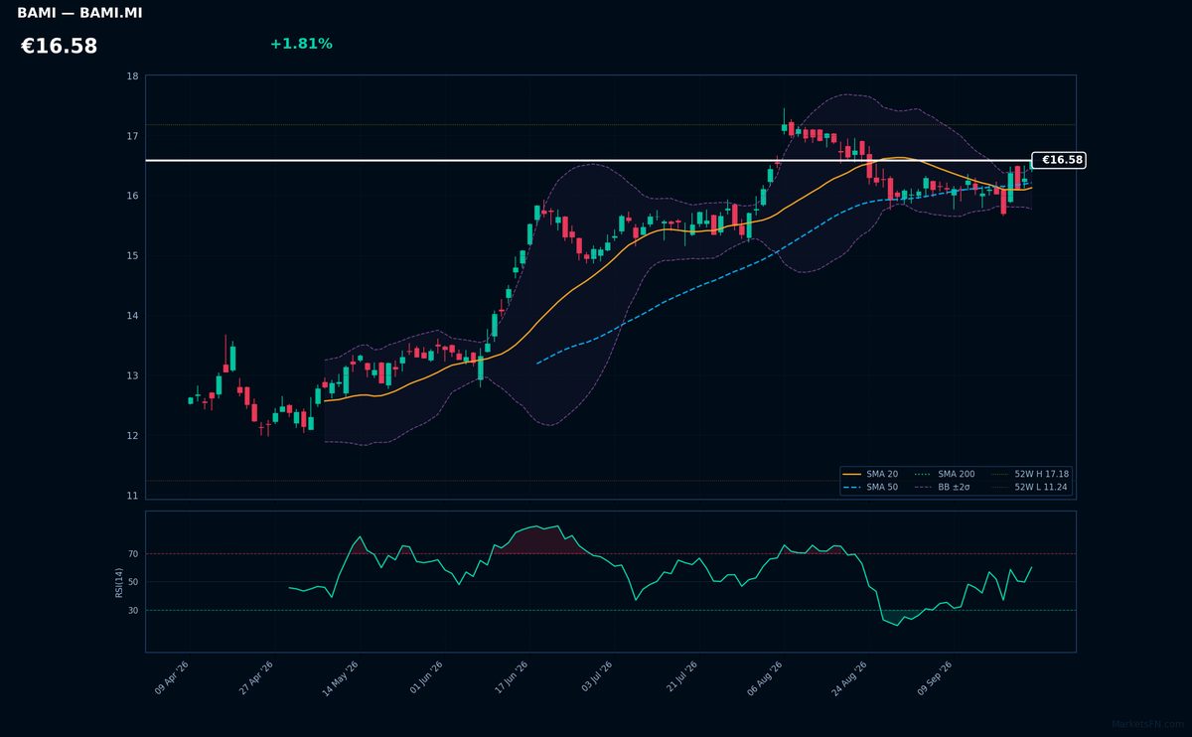
Task: Select the SMA 200 legend entry
Action: pyautogui.click(x=945, y=474)
